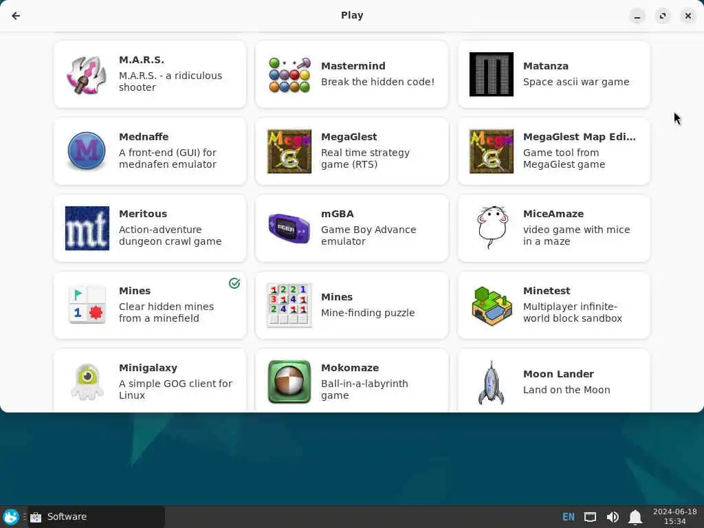Select the Moon Lander rocket icon
This screenshot has height=528, width=704.
click(491, 382)
